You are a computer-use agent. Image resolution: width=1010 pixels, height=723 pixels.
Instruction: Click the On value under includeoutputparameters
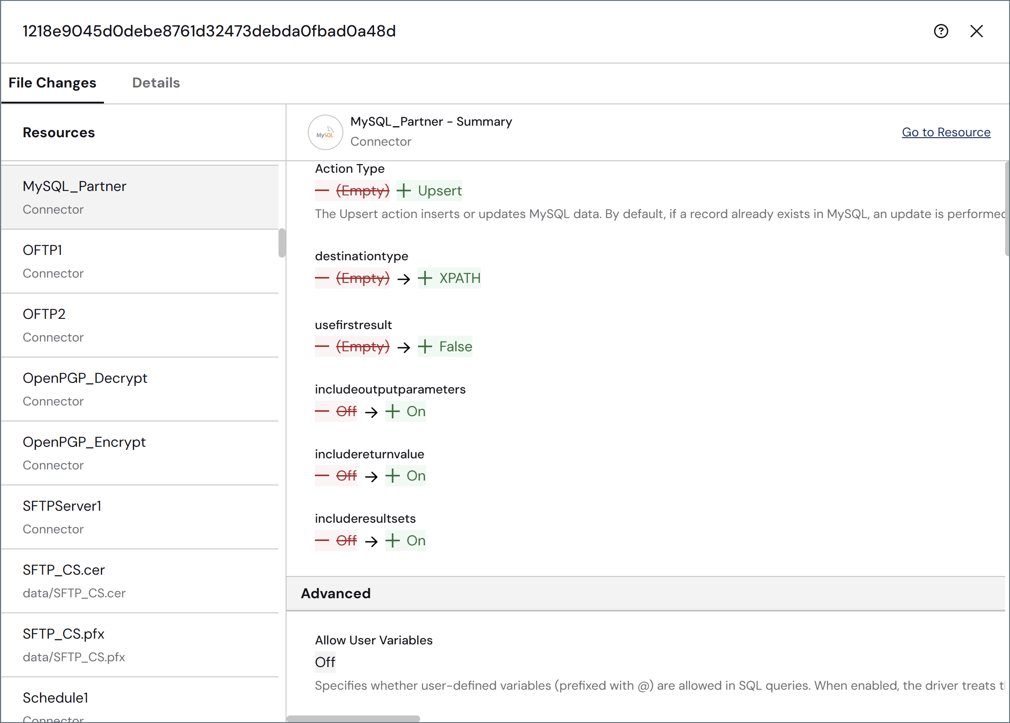(x=406, y=411)
